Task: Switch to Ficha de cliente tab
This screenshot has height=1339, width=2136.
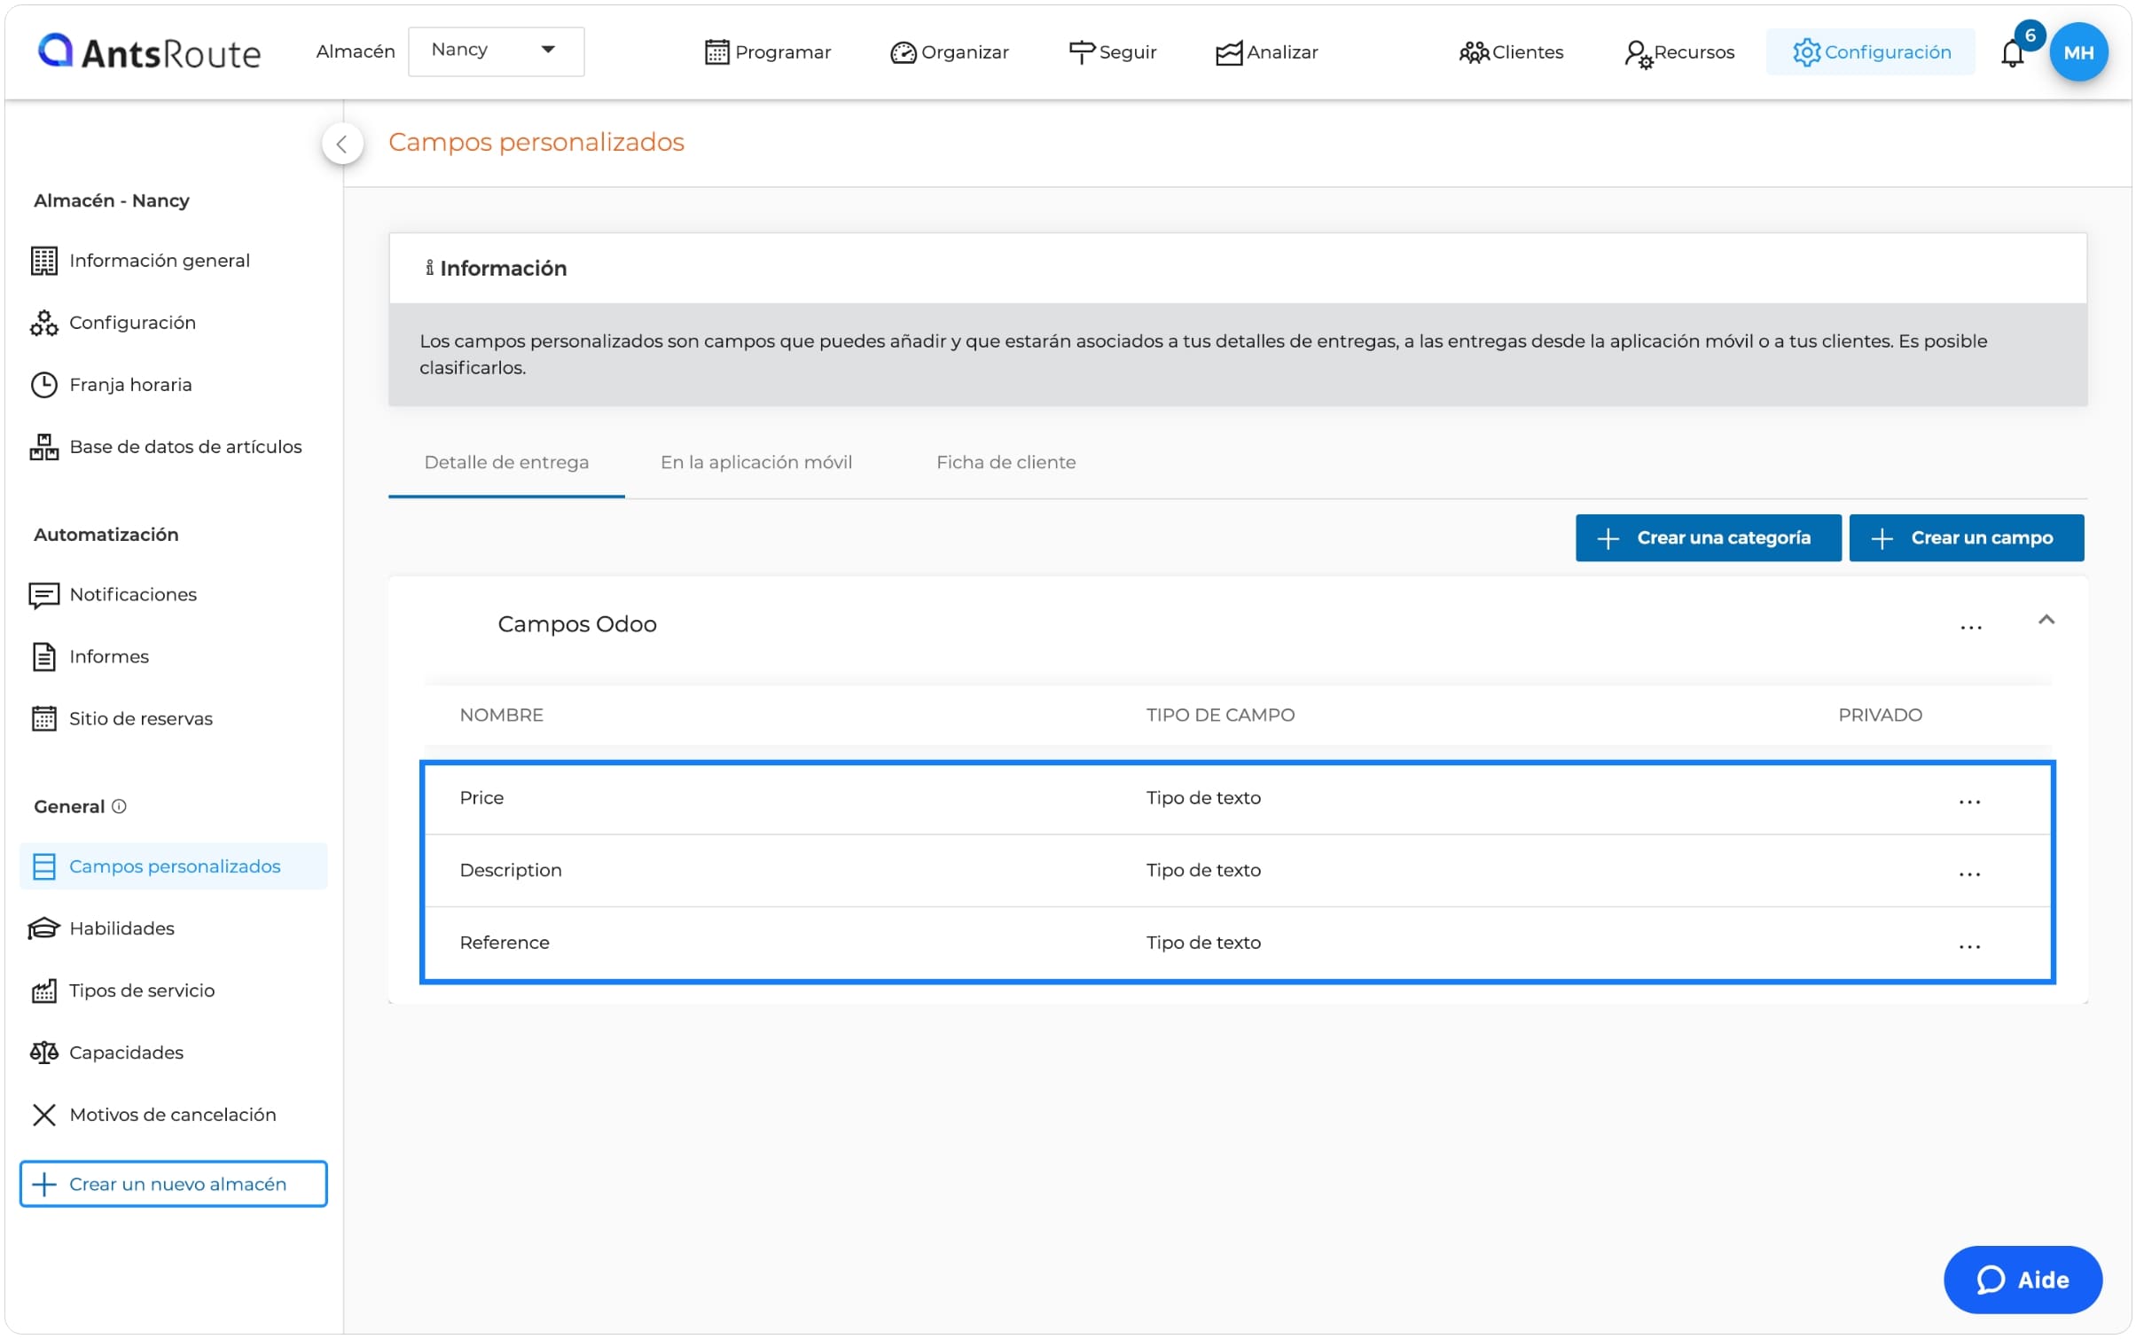Action: tap(1006, 463)
